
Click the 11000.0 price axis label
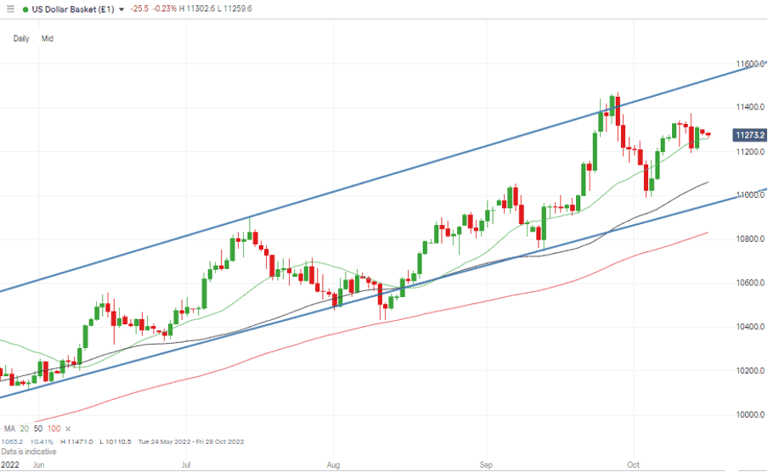750,195
